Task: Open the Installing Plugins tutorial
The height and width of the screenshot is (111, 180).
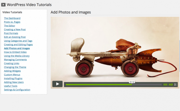Action: pyautogui.click(x=13, y=78)
